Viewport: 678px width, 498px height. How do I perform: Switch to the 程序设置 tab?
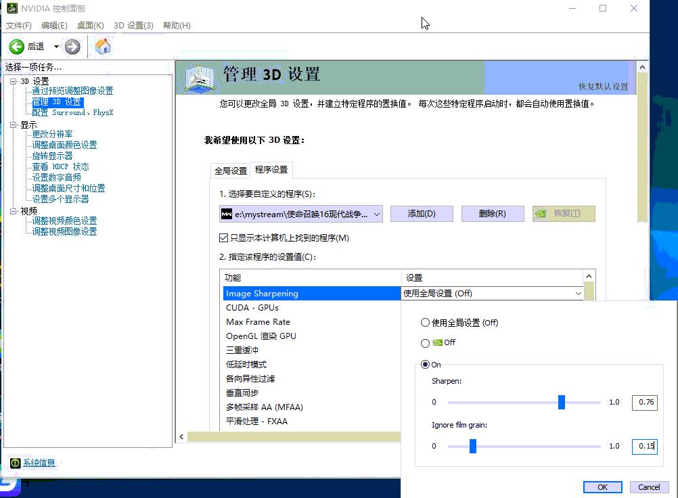pyautogui.click(x=271, y=169)
